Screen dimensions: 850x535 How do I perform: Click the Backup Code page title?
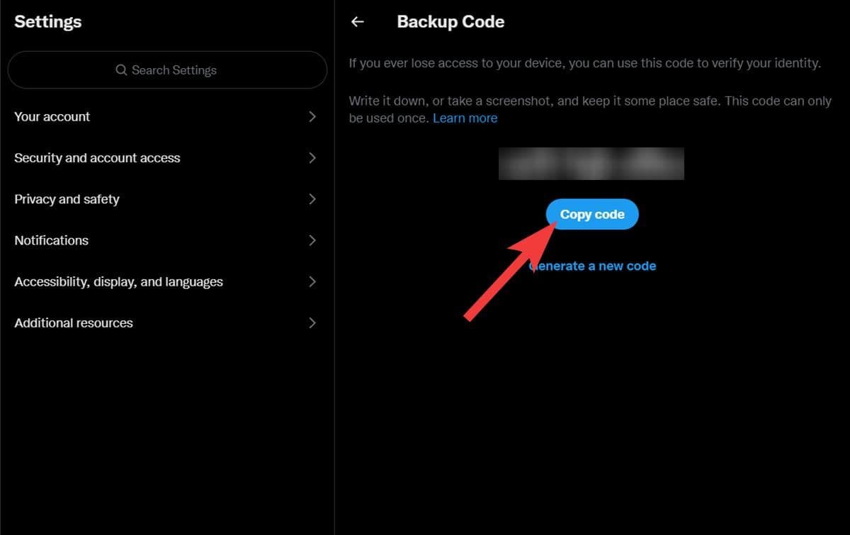click(x=450, y=22)
